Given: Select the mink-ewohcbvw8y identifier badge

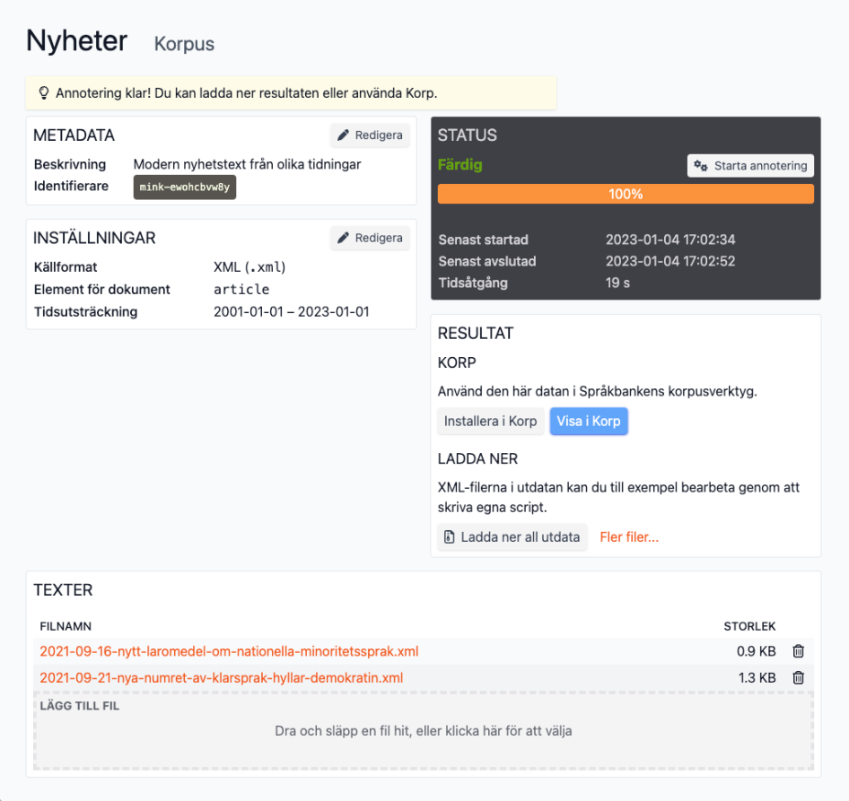Looking at the screenshot, I should [x=185, y=187].
